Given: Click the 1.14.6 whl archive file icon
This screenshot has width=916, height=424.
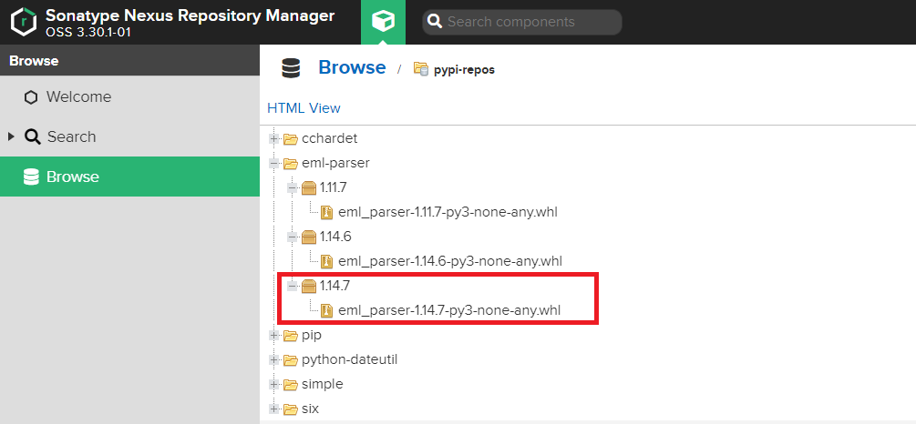Looking at the screenshot, I should pyautogui.click(x=327, y=261).
